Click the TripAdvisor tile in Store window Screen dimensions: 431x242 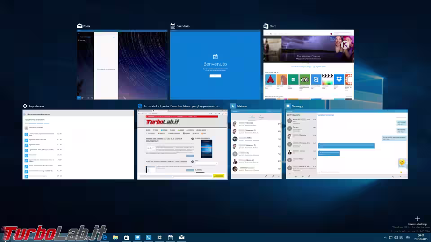coord(304,79)
